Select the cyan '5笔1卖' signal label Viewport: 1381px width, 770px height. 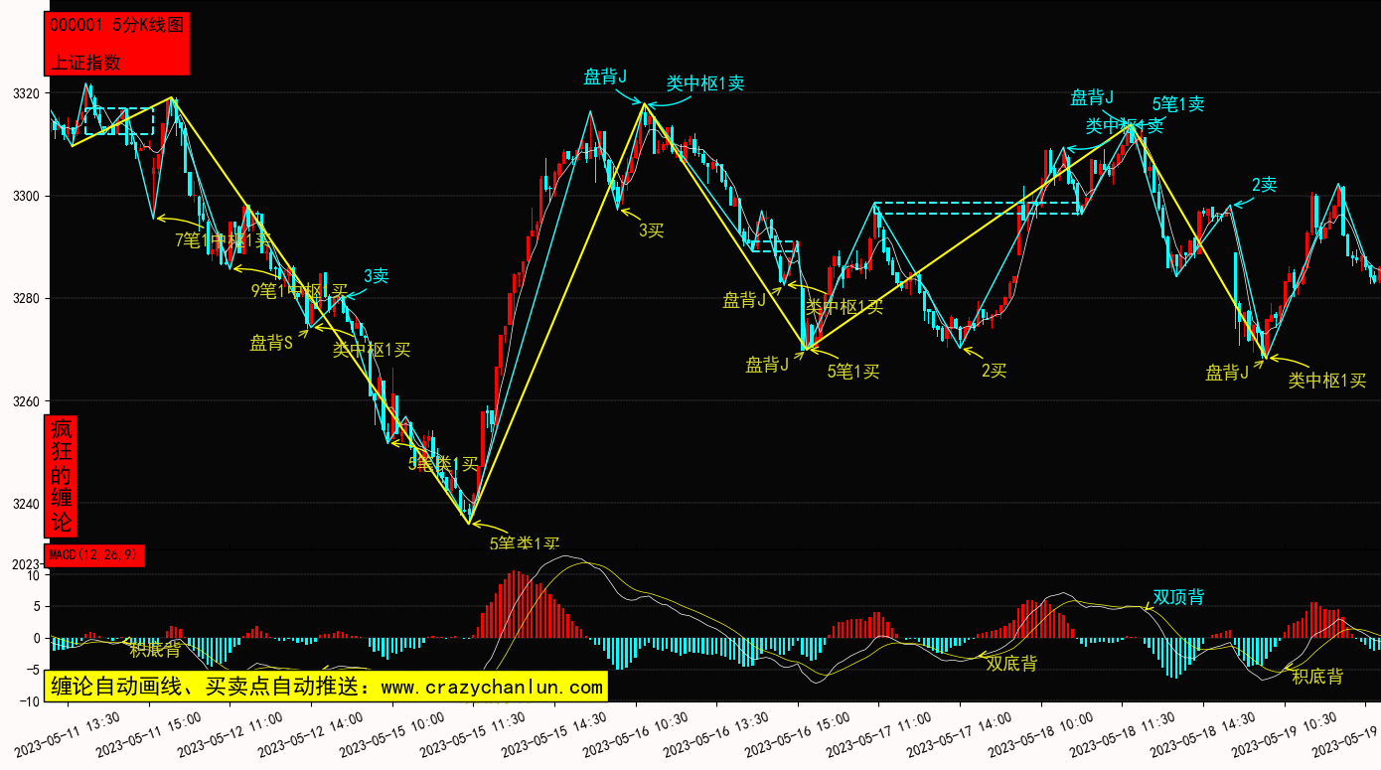pyautogui.click(x=1178, y=103)
